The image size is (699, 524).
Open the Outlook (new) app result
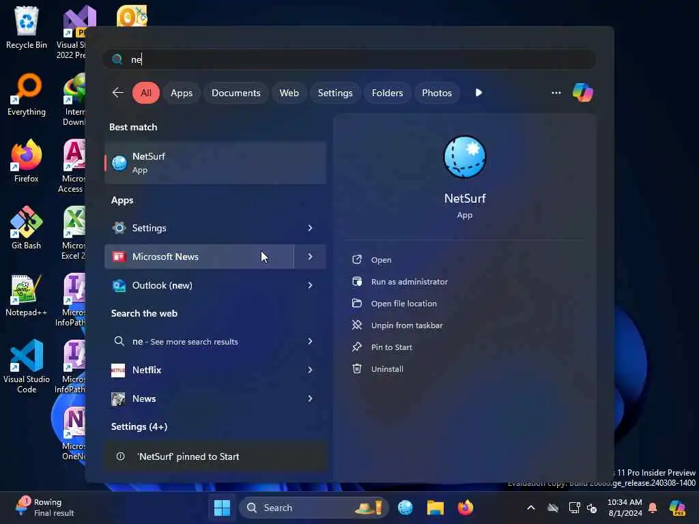pos(199,285)
